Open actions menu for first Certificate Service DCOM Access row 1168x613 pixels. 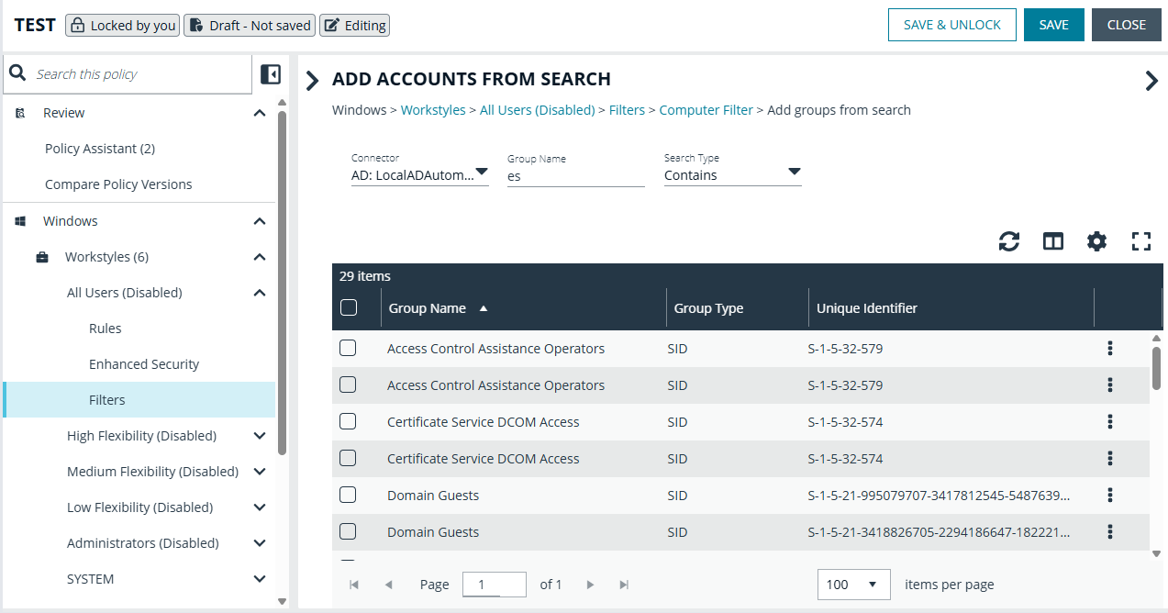pos(1110,421)
